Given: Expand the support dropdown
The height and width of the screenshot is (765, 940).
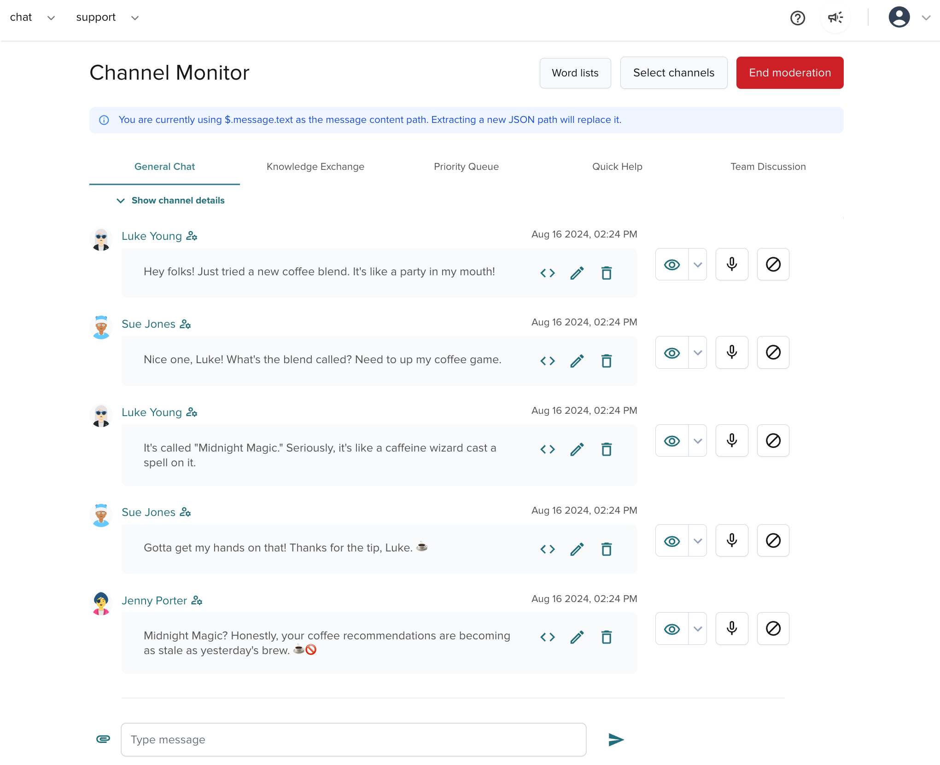Looking at the screenshot, I should pyautogui.click(x=134, y=17).
